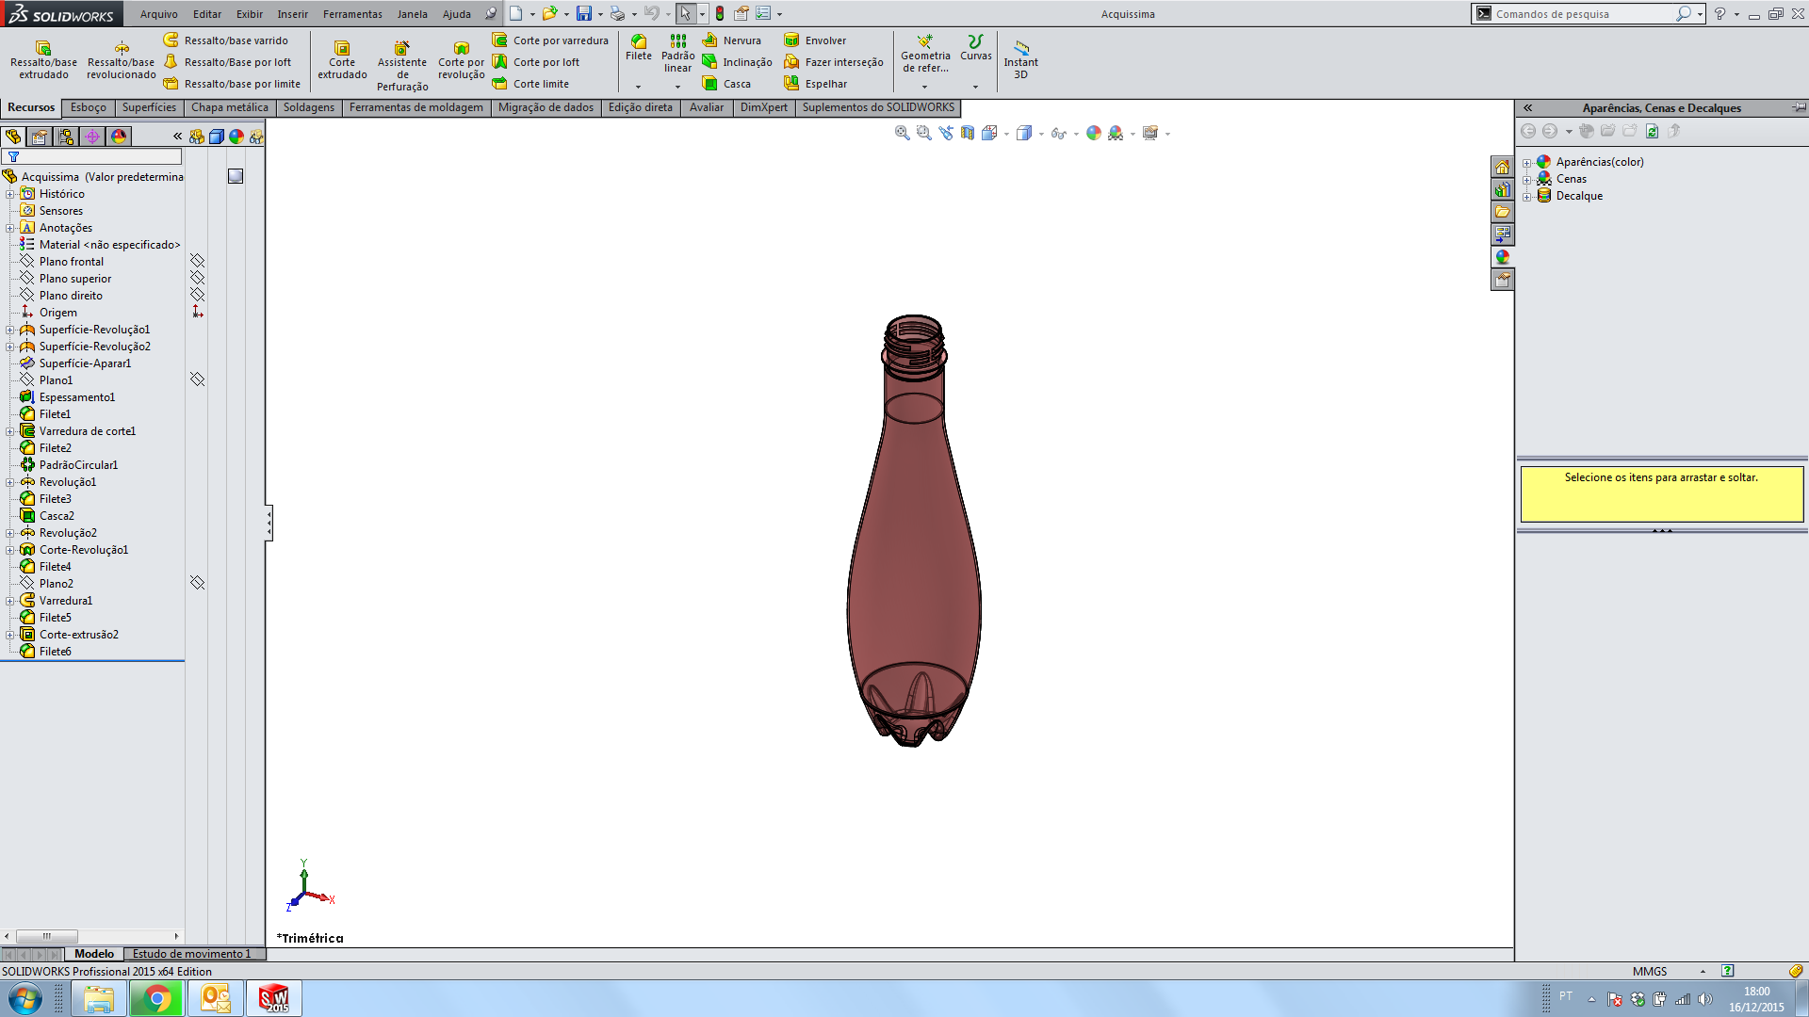Viewport: 1809px width, 1017px height.
Task: Click the Filete fillet tool icon
Action: (x=639, y=42)
